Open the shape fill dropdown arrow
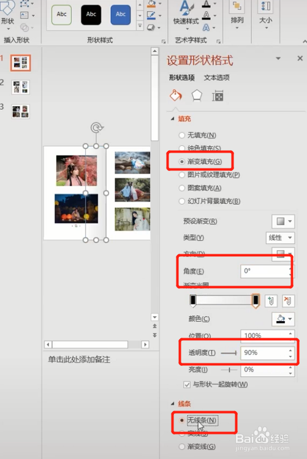The height and width of the screenshot is (459, 307). pyautogui.click(x=160, y=4)
